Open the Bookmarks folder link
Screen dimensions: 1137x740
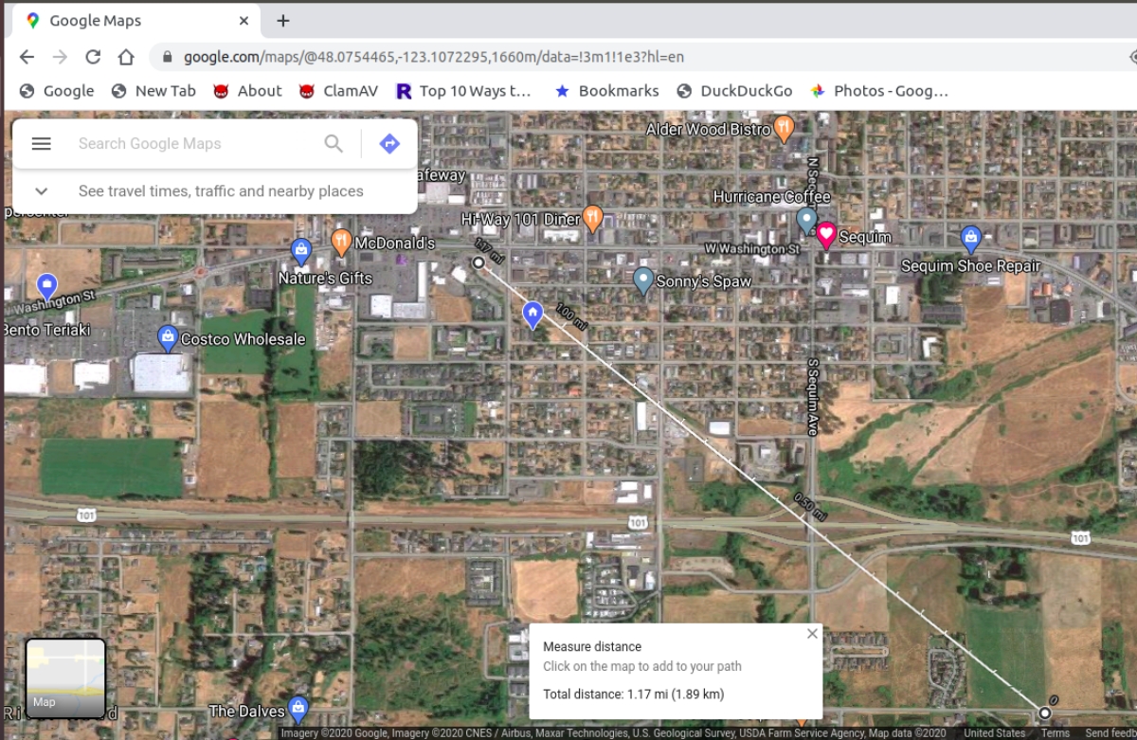606,91
